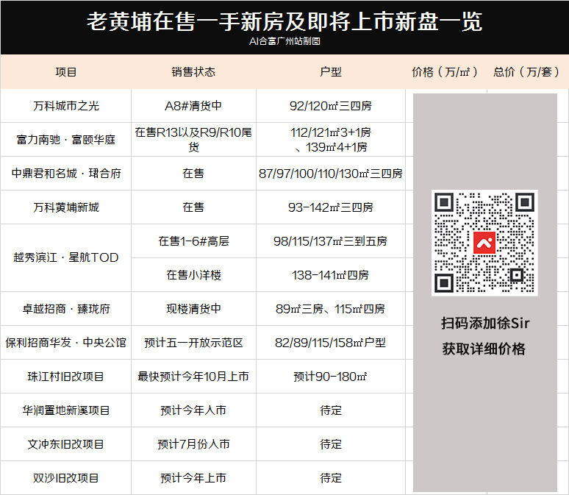
Task: Select the 保利招商华发·中央公馆 project cell
Action: (x=66, y=343)
